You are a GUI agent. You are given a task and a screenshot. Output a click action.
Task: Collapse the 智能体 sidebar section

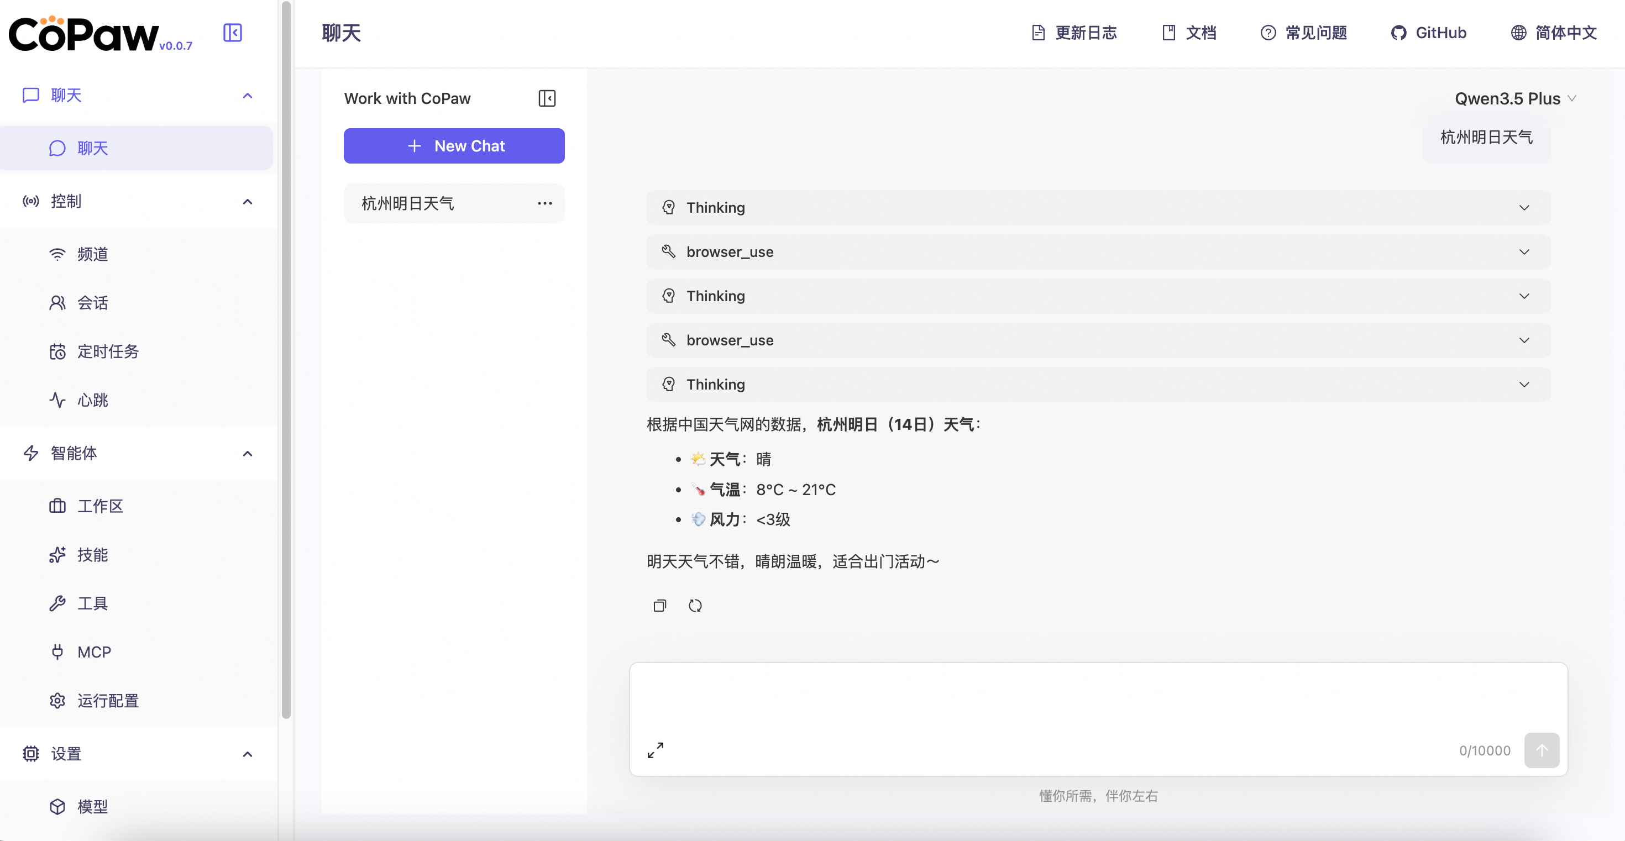click(247, 453)
